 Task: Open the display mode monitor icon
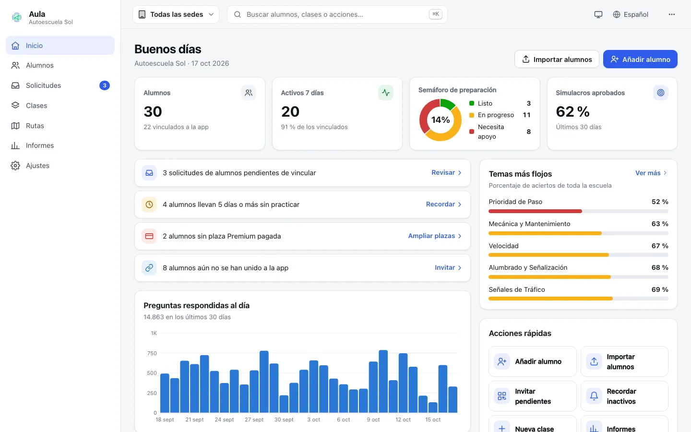pyautogui.click(x=598, y=14)
